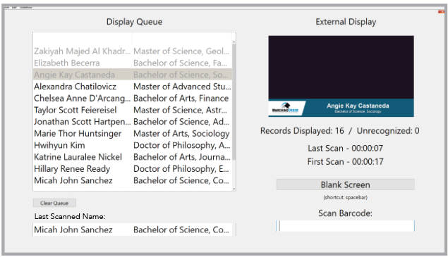Select Katrine Lauralee Nickel in the queue

pos(133,157)
